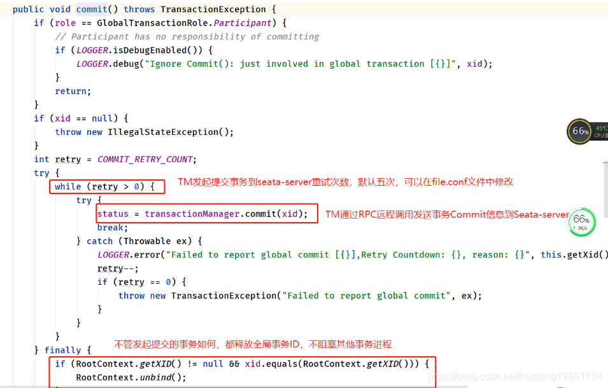This screenshot has height=388, width=608.
Task: Click the RootContext.unbind() call
Action: click(131, 377)
